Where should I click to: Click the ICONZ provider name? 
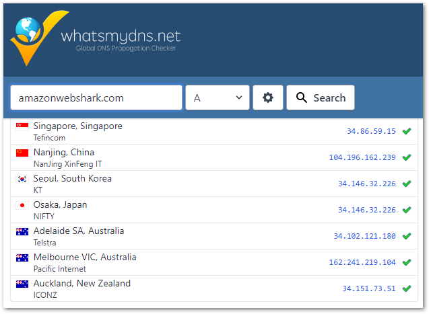click(45, 295)
